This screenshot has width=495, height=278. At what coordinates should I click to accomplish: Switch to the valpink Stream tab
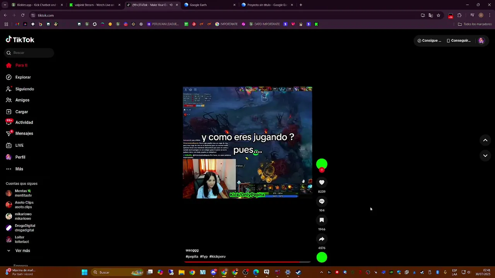(x=94, y=5)
